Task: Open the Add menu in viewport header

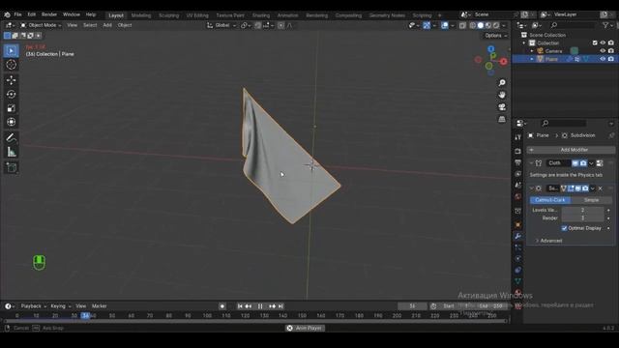Action: tap(107, 25)
